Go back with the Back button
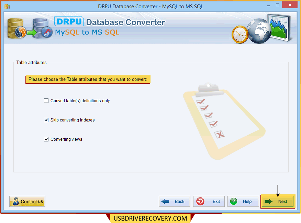The image size is (301, 223). click(x=174, y=201)
